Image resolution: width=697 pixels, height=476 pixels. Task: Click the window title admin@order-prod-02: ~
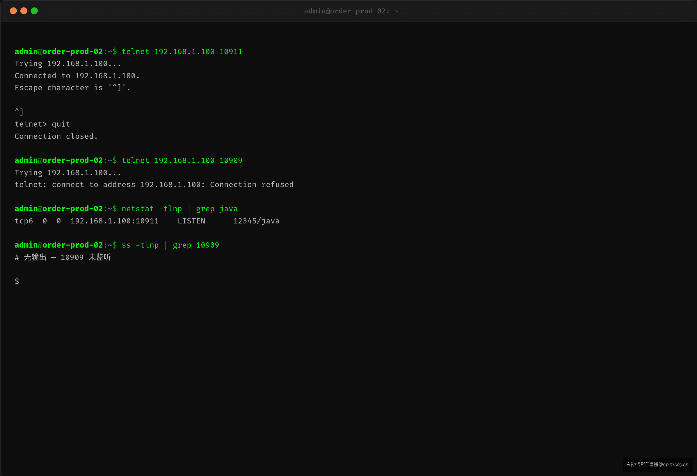click(351, 11)
